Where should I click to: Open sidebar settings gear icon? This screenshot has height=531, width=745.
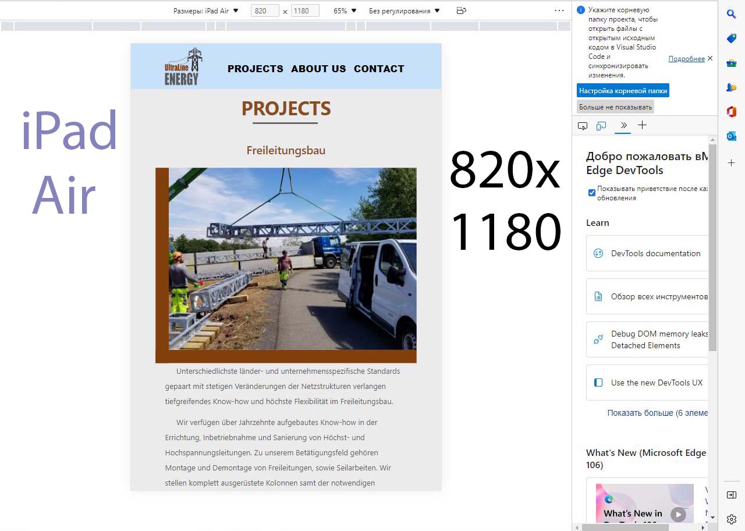pyautogui.click(x=732, y=519)
